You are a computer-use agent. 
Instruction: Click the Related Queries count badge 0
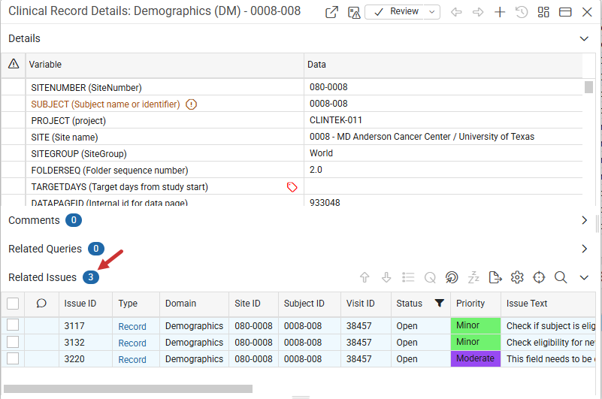coord(96,249)
